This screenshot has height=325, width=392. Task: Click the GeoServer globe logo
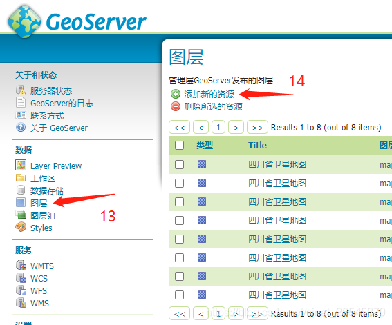(24, 21)
